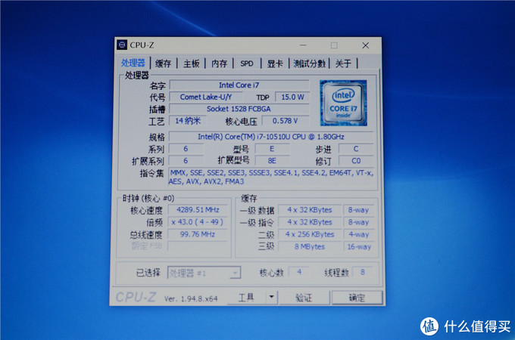Screen dimensions: 515x340
Task: Click the core speed 4289.51 MHz
Action: pyautogui.click(x=198, y=210)
